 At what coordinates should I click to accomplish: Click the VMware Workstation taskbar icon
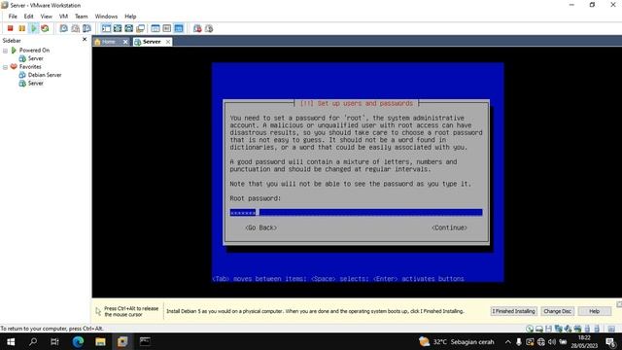pos(122,341)
